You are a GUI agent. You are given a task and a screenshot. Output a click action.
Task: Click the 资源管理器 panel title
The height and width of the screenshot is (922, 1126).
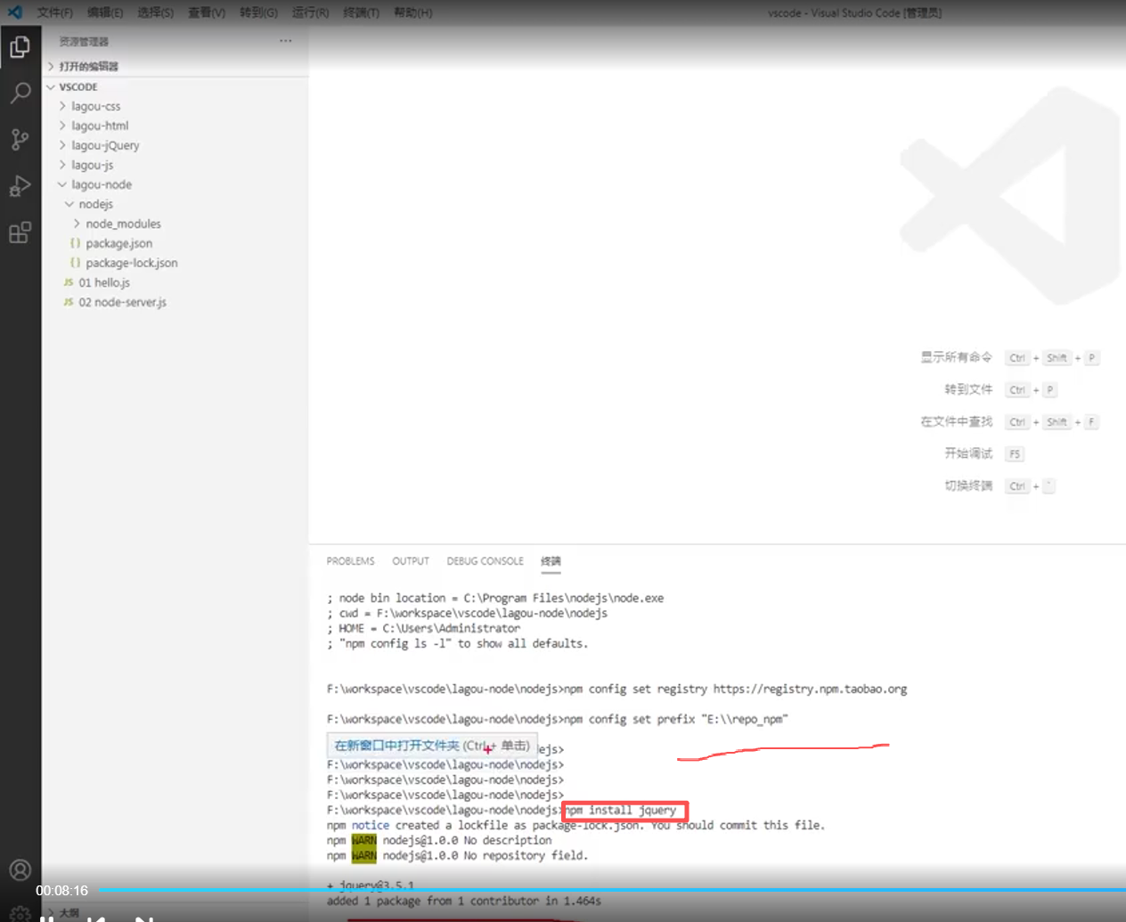(x=84, y=42)
